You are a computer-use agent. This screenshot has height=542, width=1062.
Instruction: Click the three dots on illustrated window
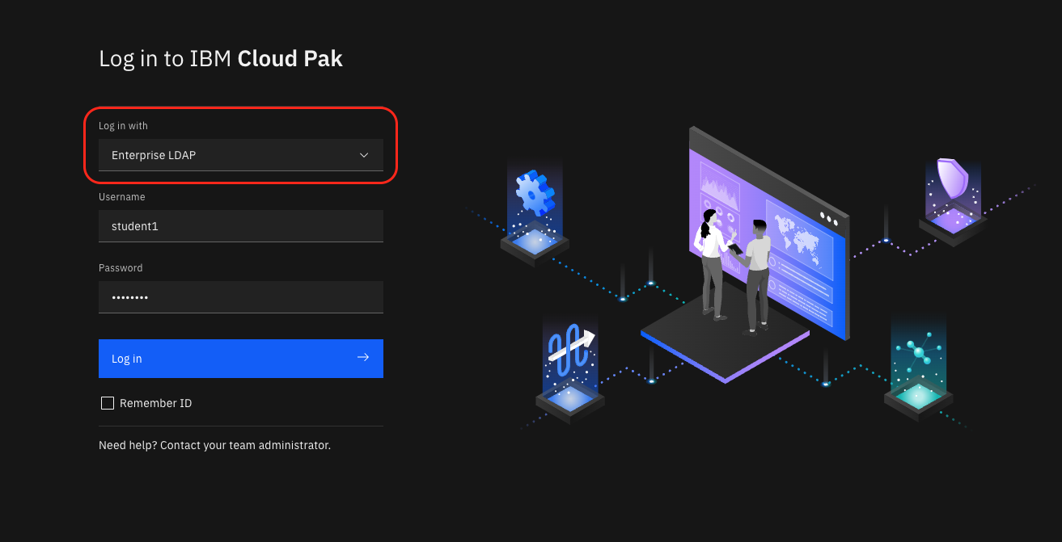click(x=827, y=218)
